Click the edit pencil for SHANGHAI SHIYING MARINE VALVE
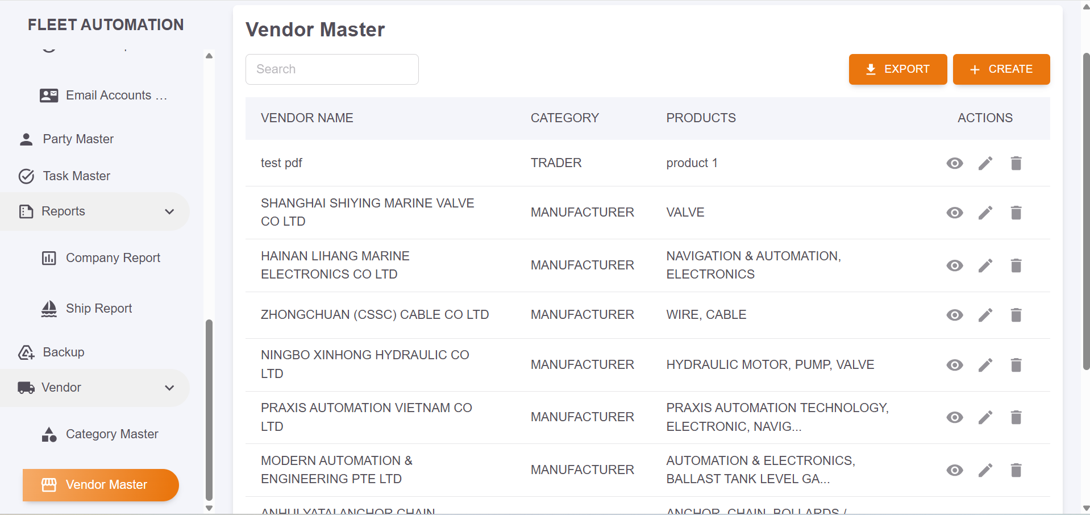This screenshot has height=515, width=1090. point(985,212)
